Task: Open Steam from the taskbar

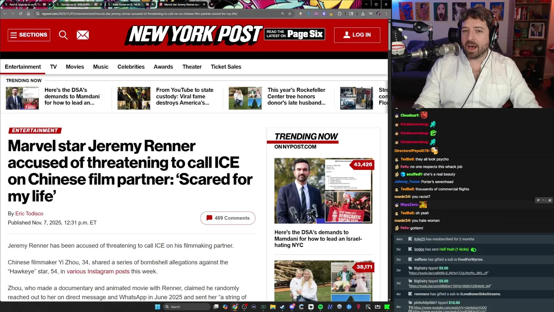Action: [282, 307]
